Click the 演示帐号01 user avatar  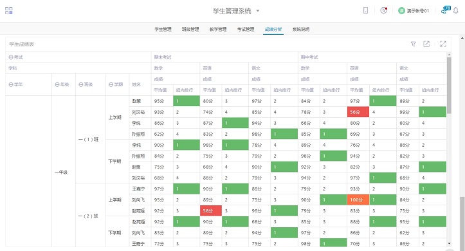pyautogui.click(x=401, y=11)
